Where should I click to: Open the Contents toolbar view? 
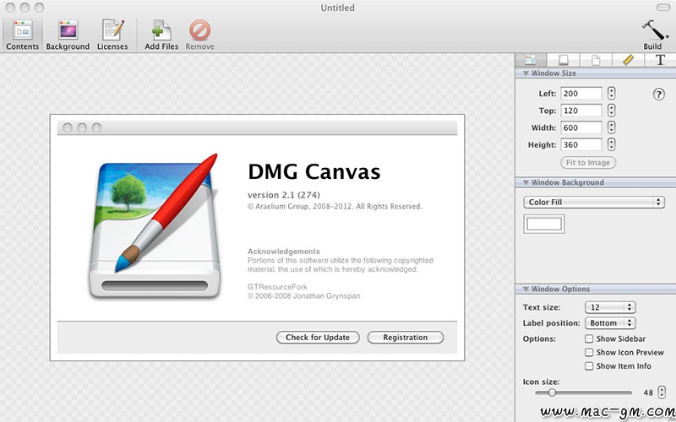click(x=23, y=35)
